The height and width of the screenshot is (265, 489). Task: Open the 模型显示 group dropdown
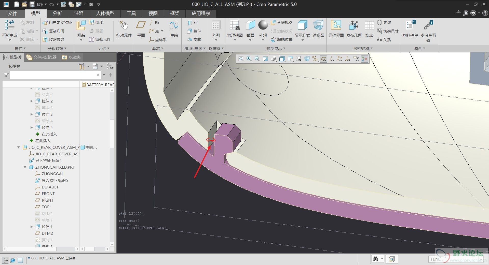coord(276,48)
